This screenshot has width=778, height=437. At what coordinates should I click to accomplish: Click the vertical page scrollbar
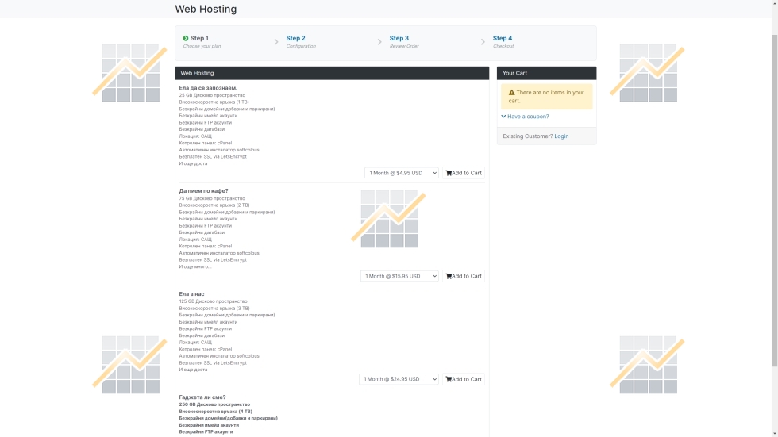point(775,201)
